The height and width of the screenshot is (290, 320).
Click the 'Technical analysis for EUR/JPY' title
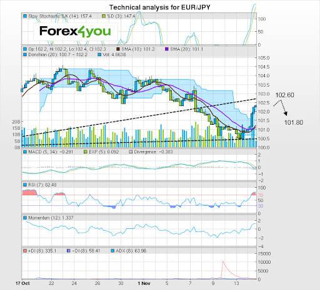click(x=160, y=7)
